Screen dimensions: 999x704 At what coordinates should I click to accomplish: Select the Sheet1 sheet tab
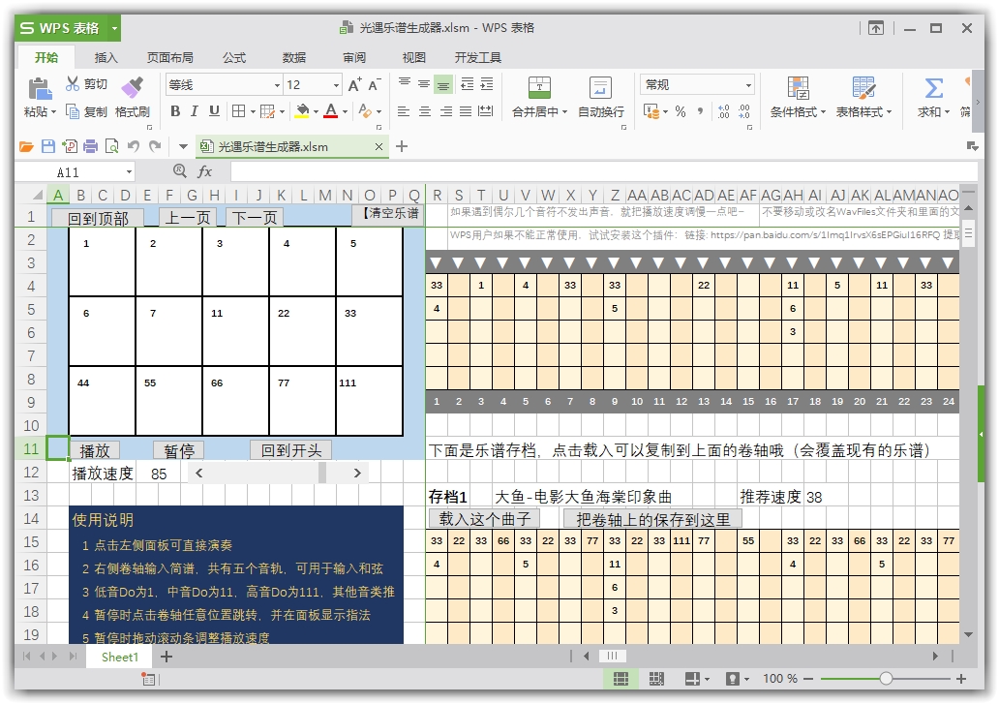pos(119,657)
